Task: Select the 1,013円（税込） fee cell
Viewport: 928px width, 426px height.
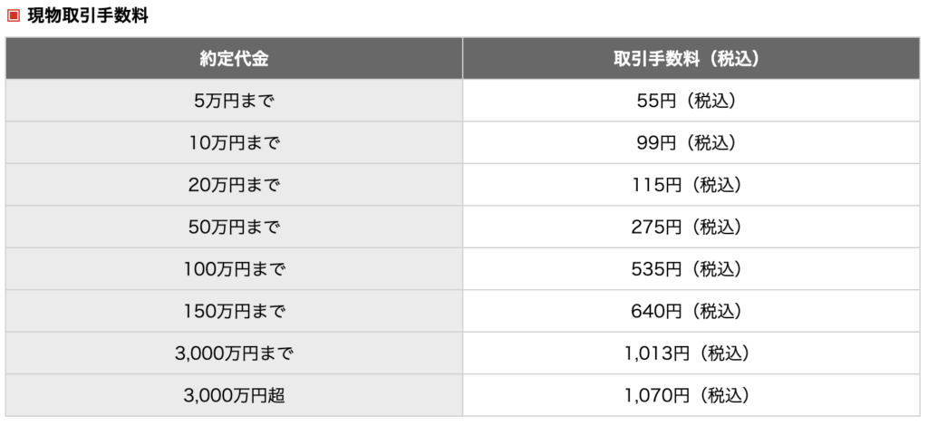Action: pos(691,353)
